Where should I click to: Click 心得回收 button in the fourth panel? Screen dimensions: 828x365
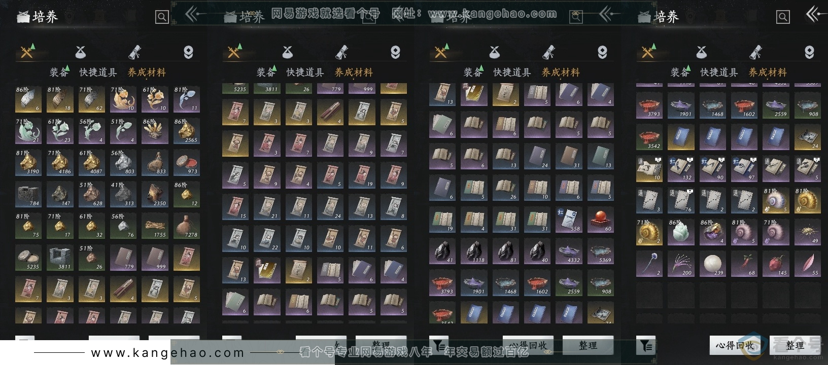[x=735, y=345]
